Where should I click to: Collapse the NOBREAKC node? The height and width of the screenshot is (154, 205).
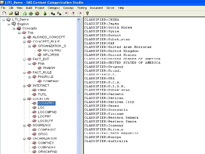pyautogui.click(x=24, y=125)
